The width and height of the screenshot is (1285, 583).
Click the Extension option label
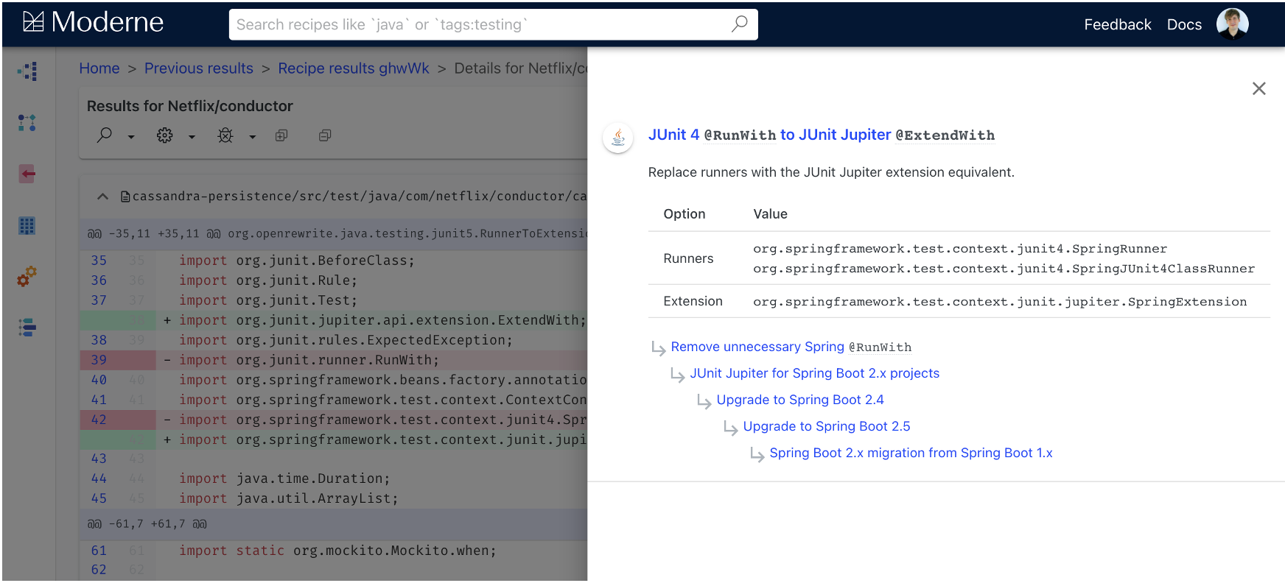pyautogui.click(x=693, y=301)
